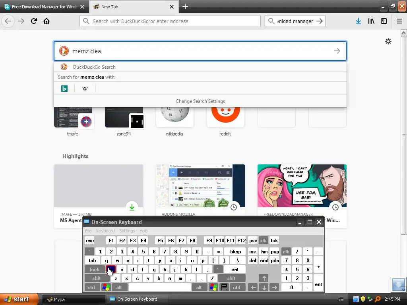Click the context menu key icon
Viewport: 407px width, 305px height.
click(224, 288)
